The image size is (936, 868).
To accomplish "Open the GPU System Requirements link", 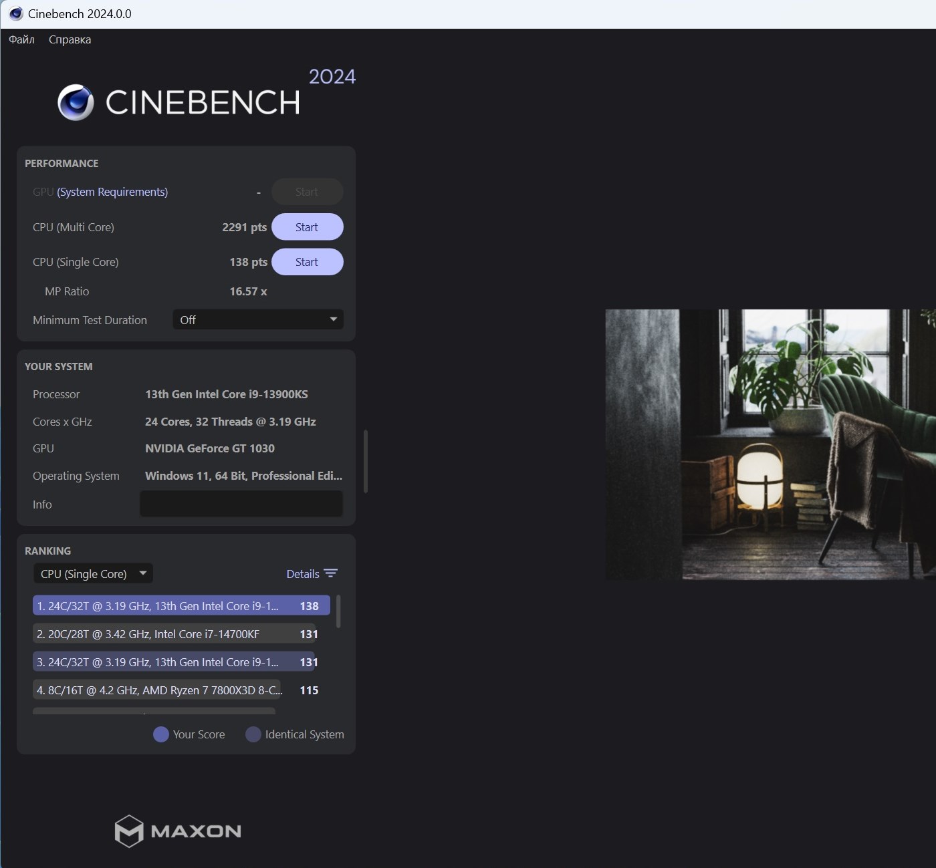I will [112, 192].
